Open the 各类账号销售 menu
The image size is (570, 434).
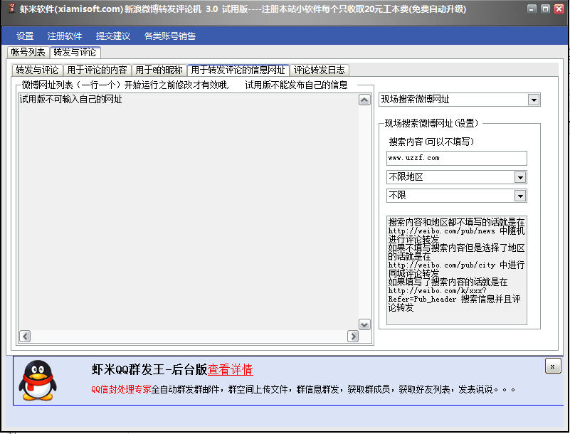pyautogui.click(x=170, y=36)
